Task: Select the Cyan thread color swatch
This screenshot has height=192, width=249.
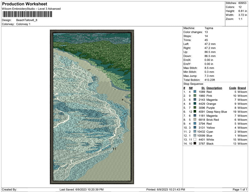Action: click(195, 132)
